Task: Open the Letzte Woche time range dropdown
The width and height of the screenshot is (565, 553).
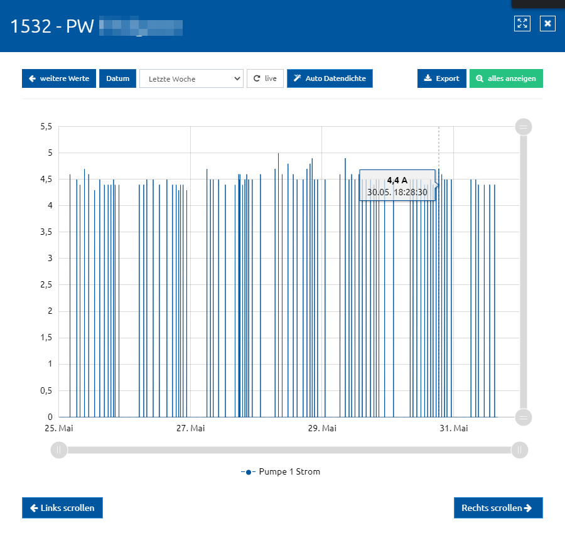Action: pyautogui.click(x=191, y=78)
